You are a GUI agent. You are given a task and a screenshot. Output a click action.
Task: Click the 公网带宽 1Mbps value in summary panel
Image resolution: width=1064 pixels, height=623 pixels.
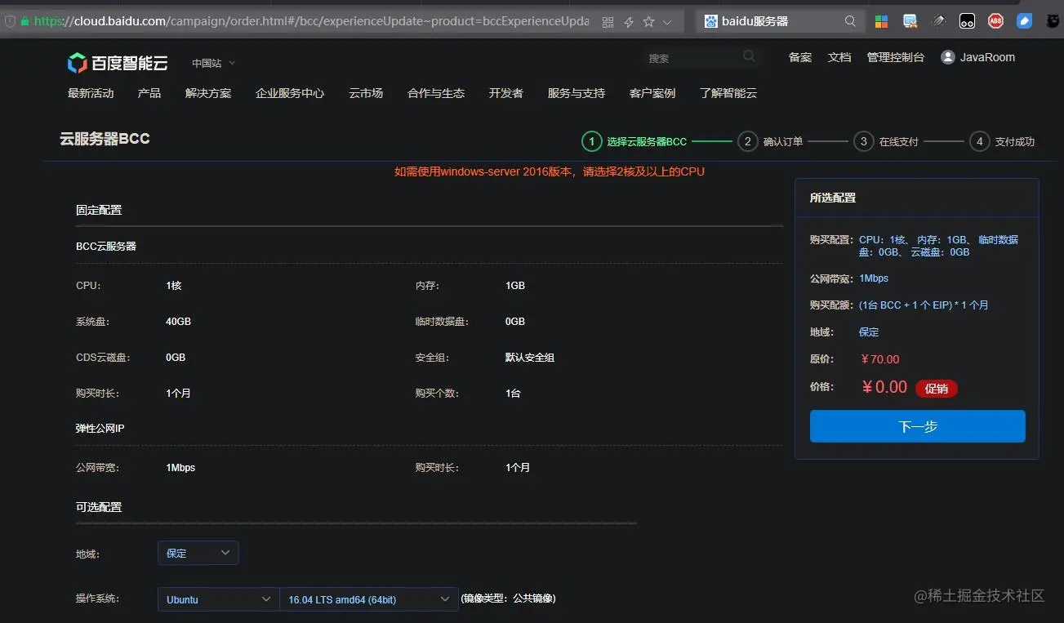point(874,278)
